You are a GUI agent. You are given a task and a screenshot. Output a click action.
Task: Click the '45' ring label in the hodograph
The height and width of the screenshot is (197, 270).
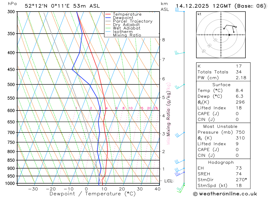pyautogui.click(x=204, y=51)
